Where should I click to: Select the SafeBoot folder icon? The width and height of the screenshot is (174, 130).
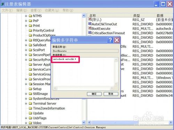(x=30, y=45)
